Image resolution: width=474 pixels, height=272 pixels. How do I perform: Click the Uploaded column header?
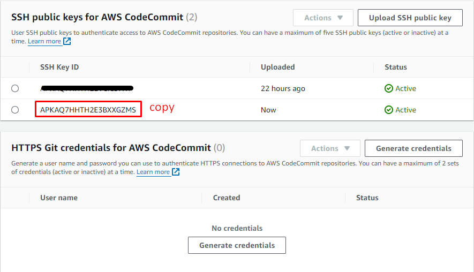pyautogui.click(x=277, y=67)
